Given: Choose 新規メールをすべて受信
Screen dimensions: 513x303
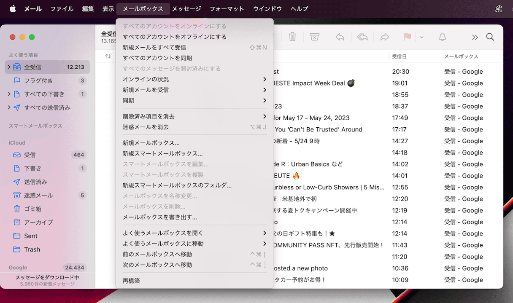Looking at the screenshot, I should coord(194,47).
